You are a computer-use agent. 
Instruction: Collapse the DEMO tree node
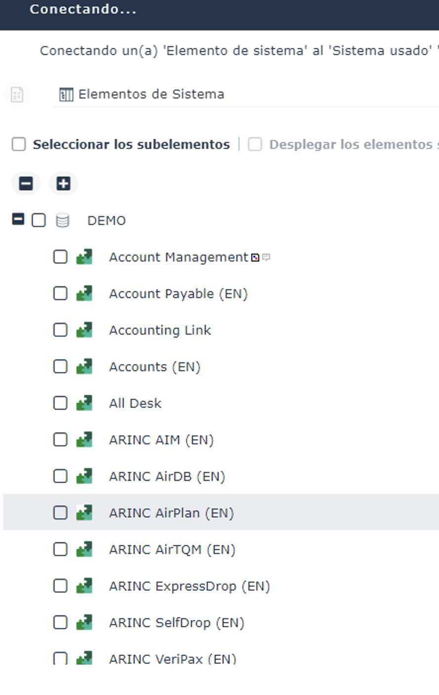point(18,219)
